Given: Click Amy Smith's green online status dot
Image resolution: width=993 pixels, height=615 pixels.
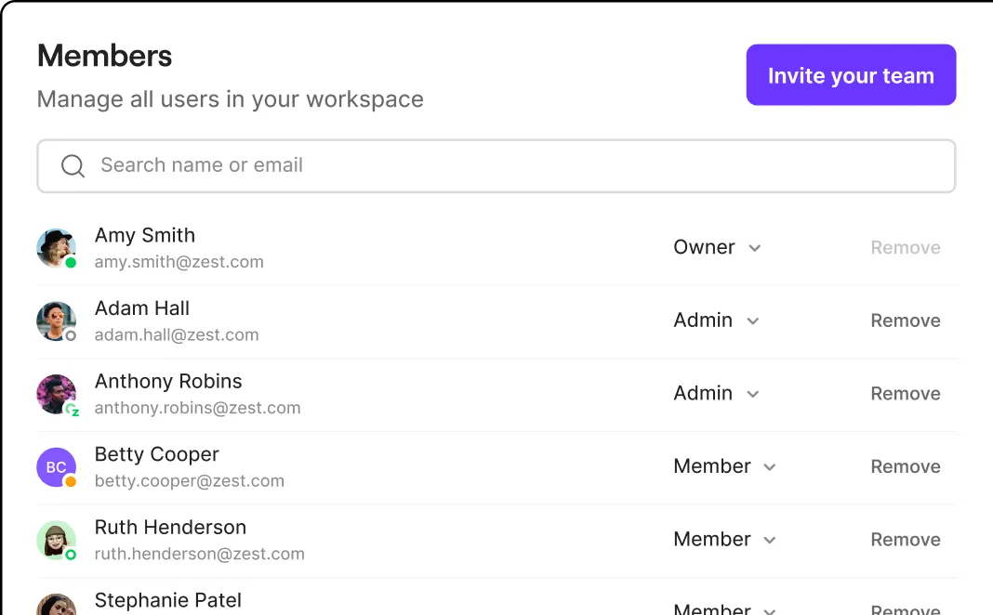Looking at the screenshot, I should coord(71,263).
